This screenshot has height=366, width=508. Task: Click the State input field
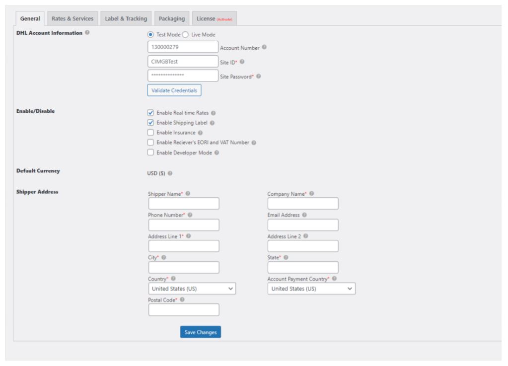[303, 267]
